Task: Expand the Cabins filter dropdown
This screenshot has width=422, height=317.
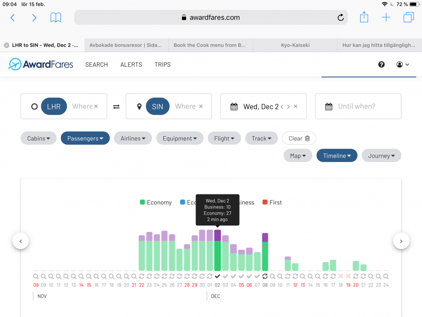Action: (x=38, y=138)
